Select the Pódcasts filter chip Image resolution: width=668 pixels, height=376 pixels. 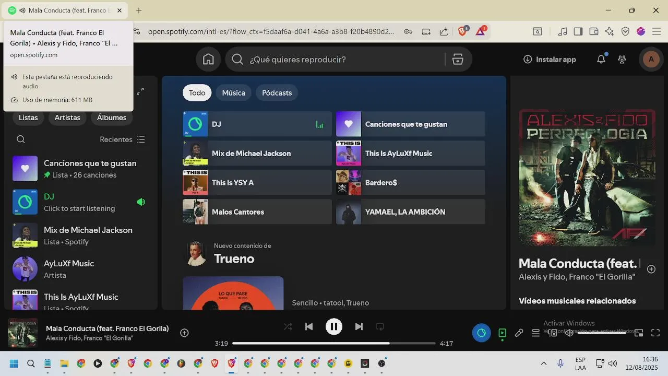coord(277,93)
